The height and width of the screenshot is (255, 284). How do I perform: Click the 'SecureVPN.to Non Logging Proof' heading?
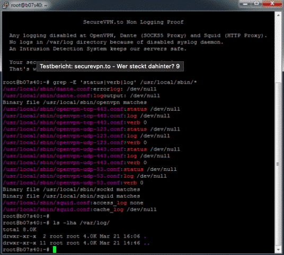click(x=134, y=22)
